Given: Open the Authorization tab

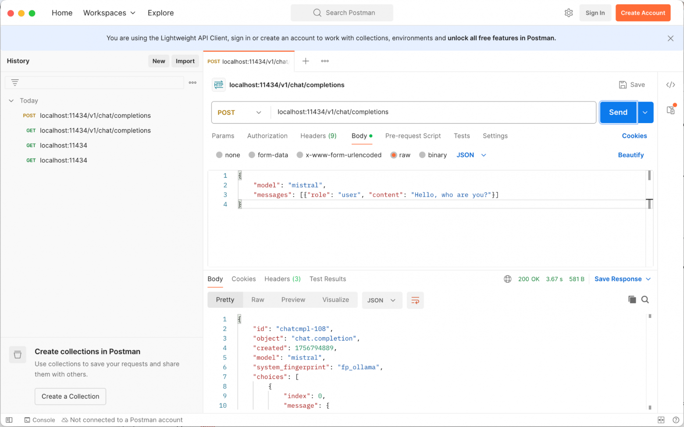Looking at the screenshot, I should click(267, 136).
